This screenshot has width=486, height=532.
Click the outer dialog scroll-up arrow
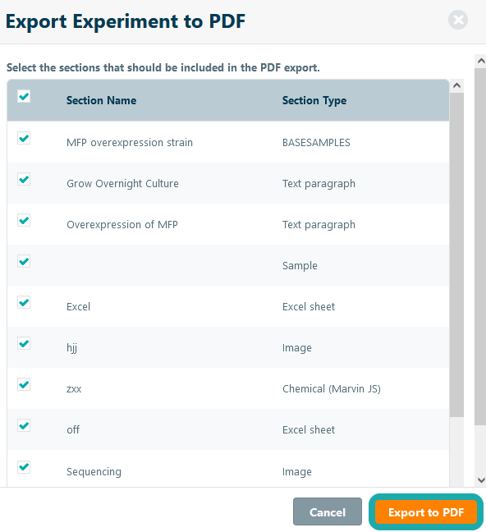[x=480, y=61]
